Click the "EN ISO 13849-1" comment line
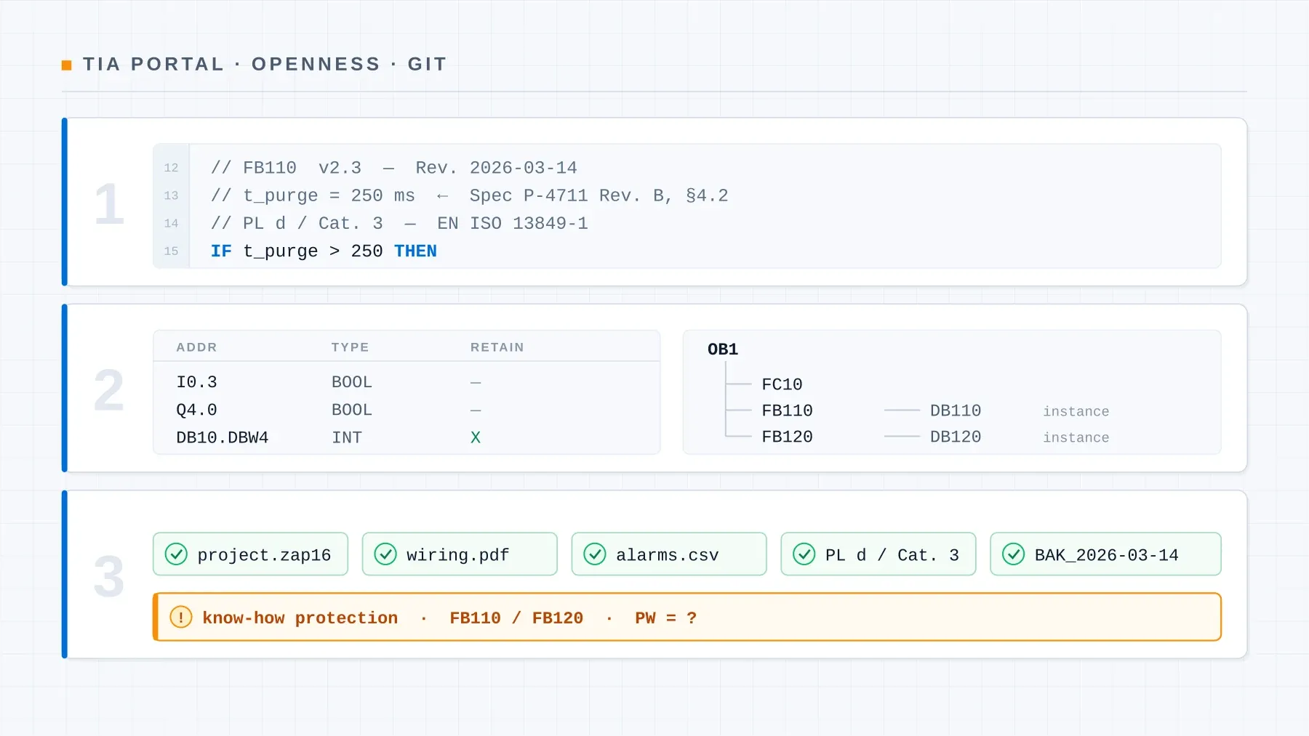The height and width of the screenshot is (736, 1309). tap(399, 223)
